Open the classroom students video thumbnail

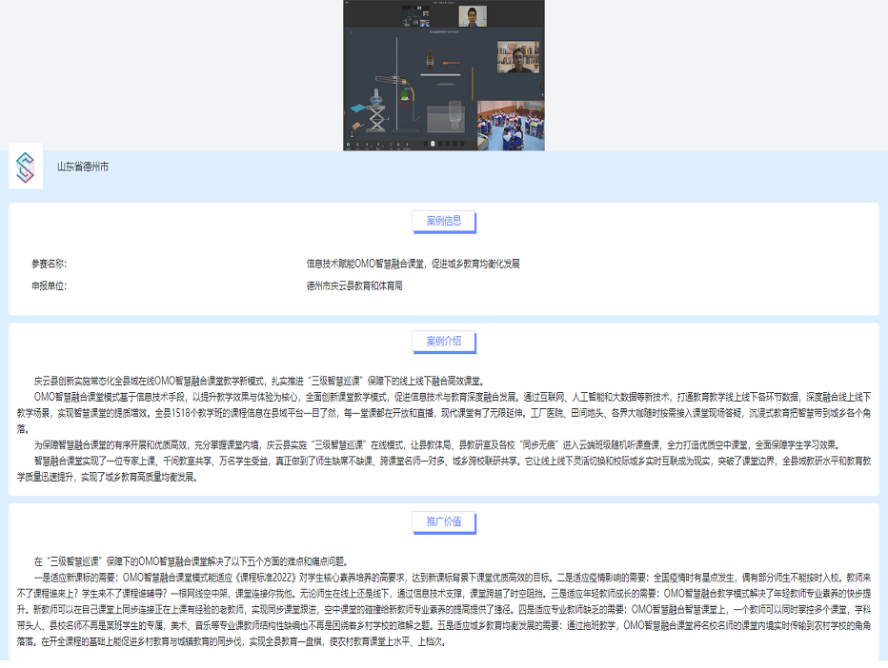[510, 125]
